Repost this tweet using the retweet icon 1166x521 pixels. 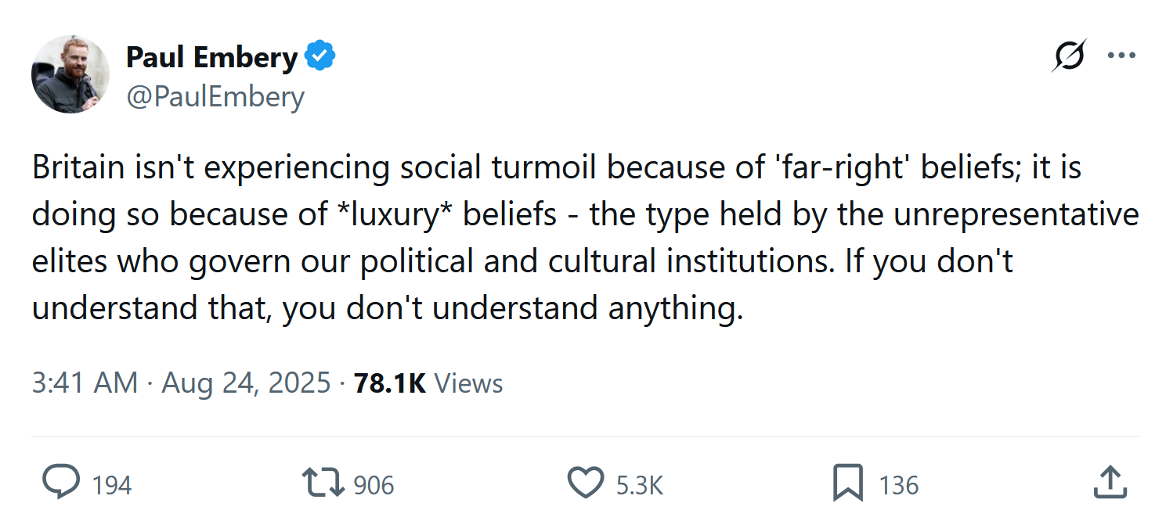tap(323, 483)
